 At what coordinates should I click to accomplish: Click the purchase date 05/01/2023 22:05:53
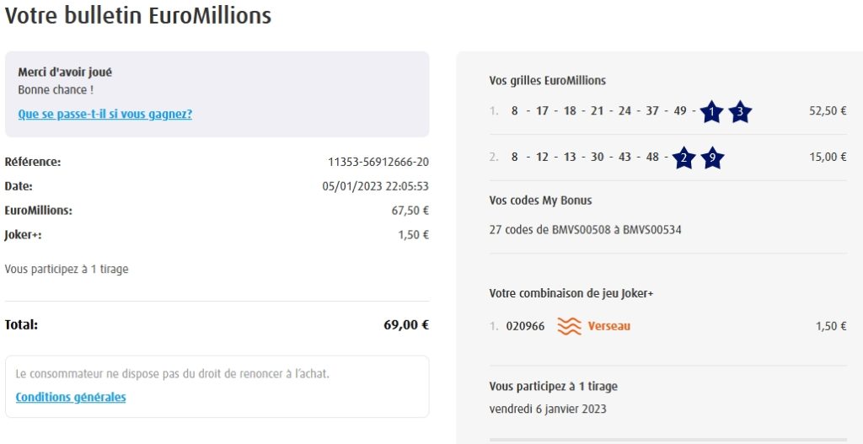tap(375, 186)
